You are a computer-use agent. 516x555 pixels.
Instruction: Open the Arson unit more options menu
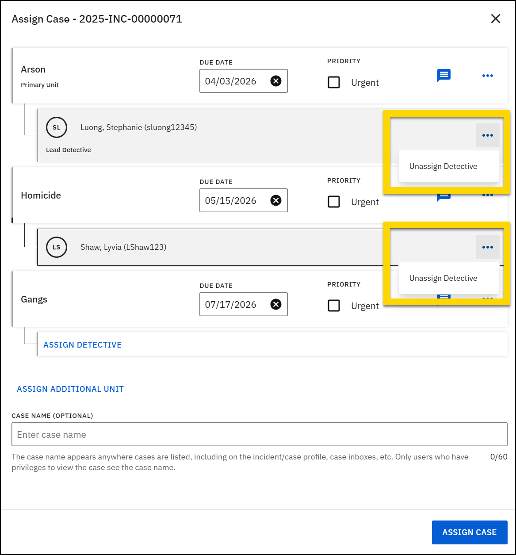pos(487,76)
